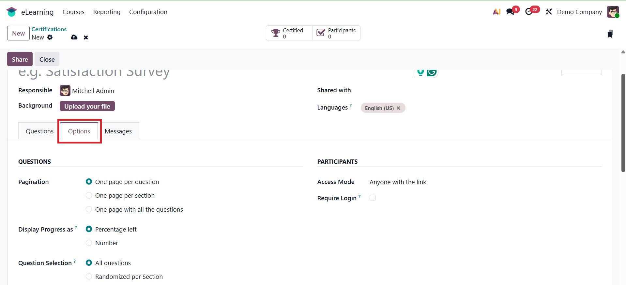
Task: Click the debug tools wrench icon
Action: coord(549,12)
